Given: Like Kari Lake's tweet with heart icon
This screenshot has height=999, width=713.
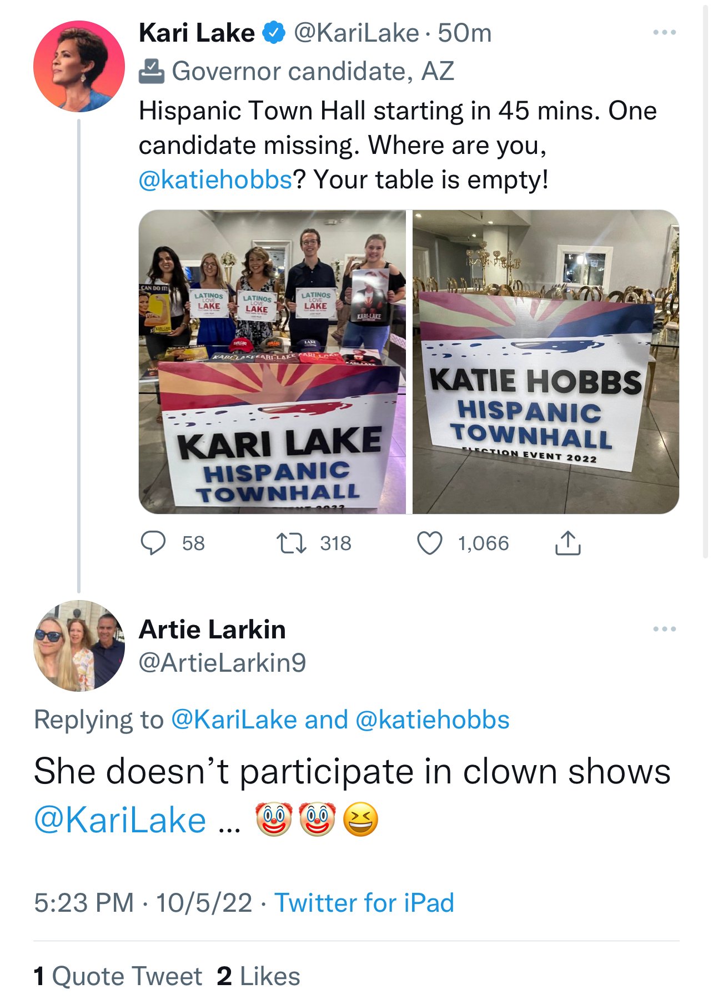Looking at the screenshot, I should (x=430, y=543).
